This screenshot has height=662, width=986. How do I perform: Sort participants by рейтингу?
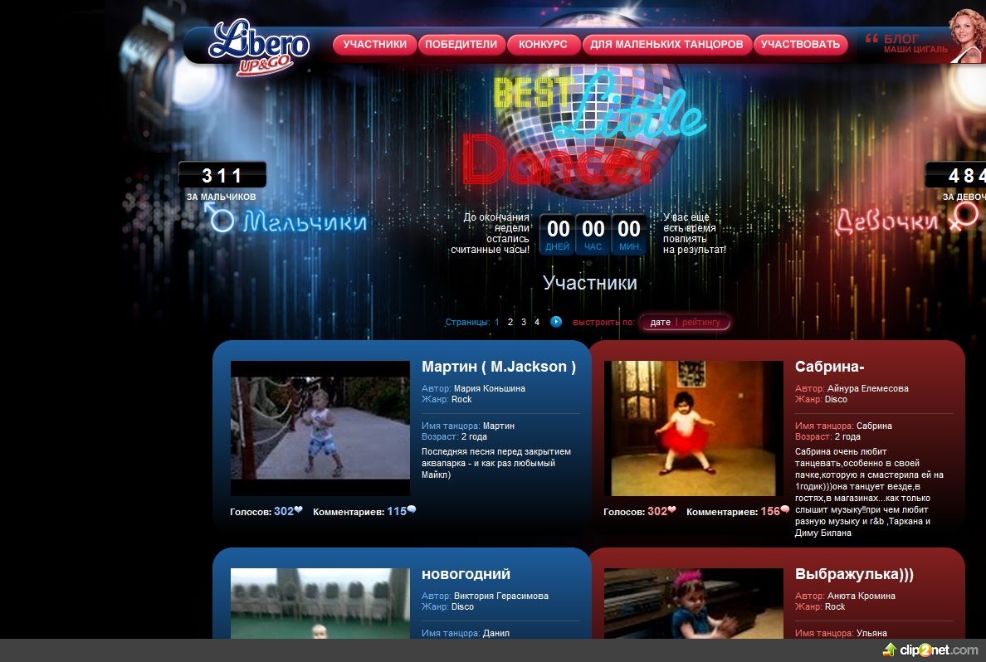click(x=701, y=322)
